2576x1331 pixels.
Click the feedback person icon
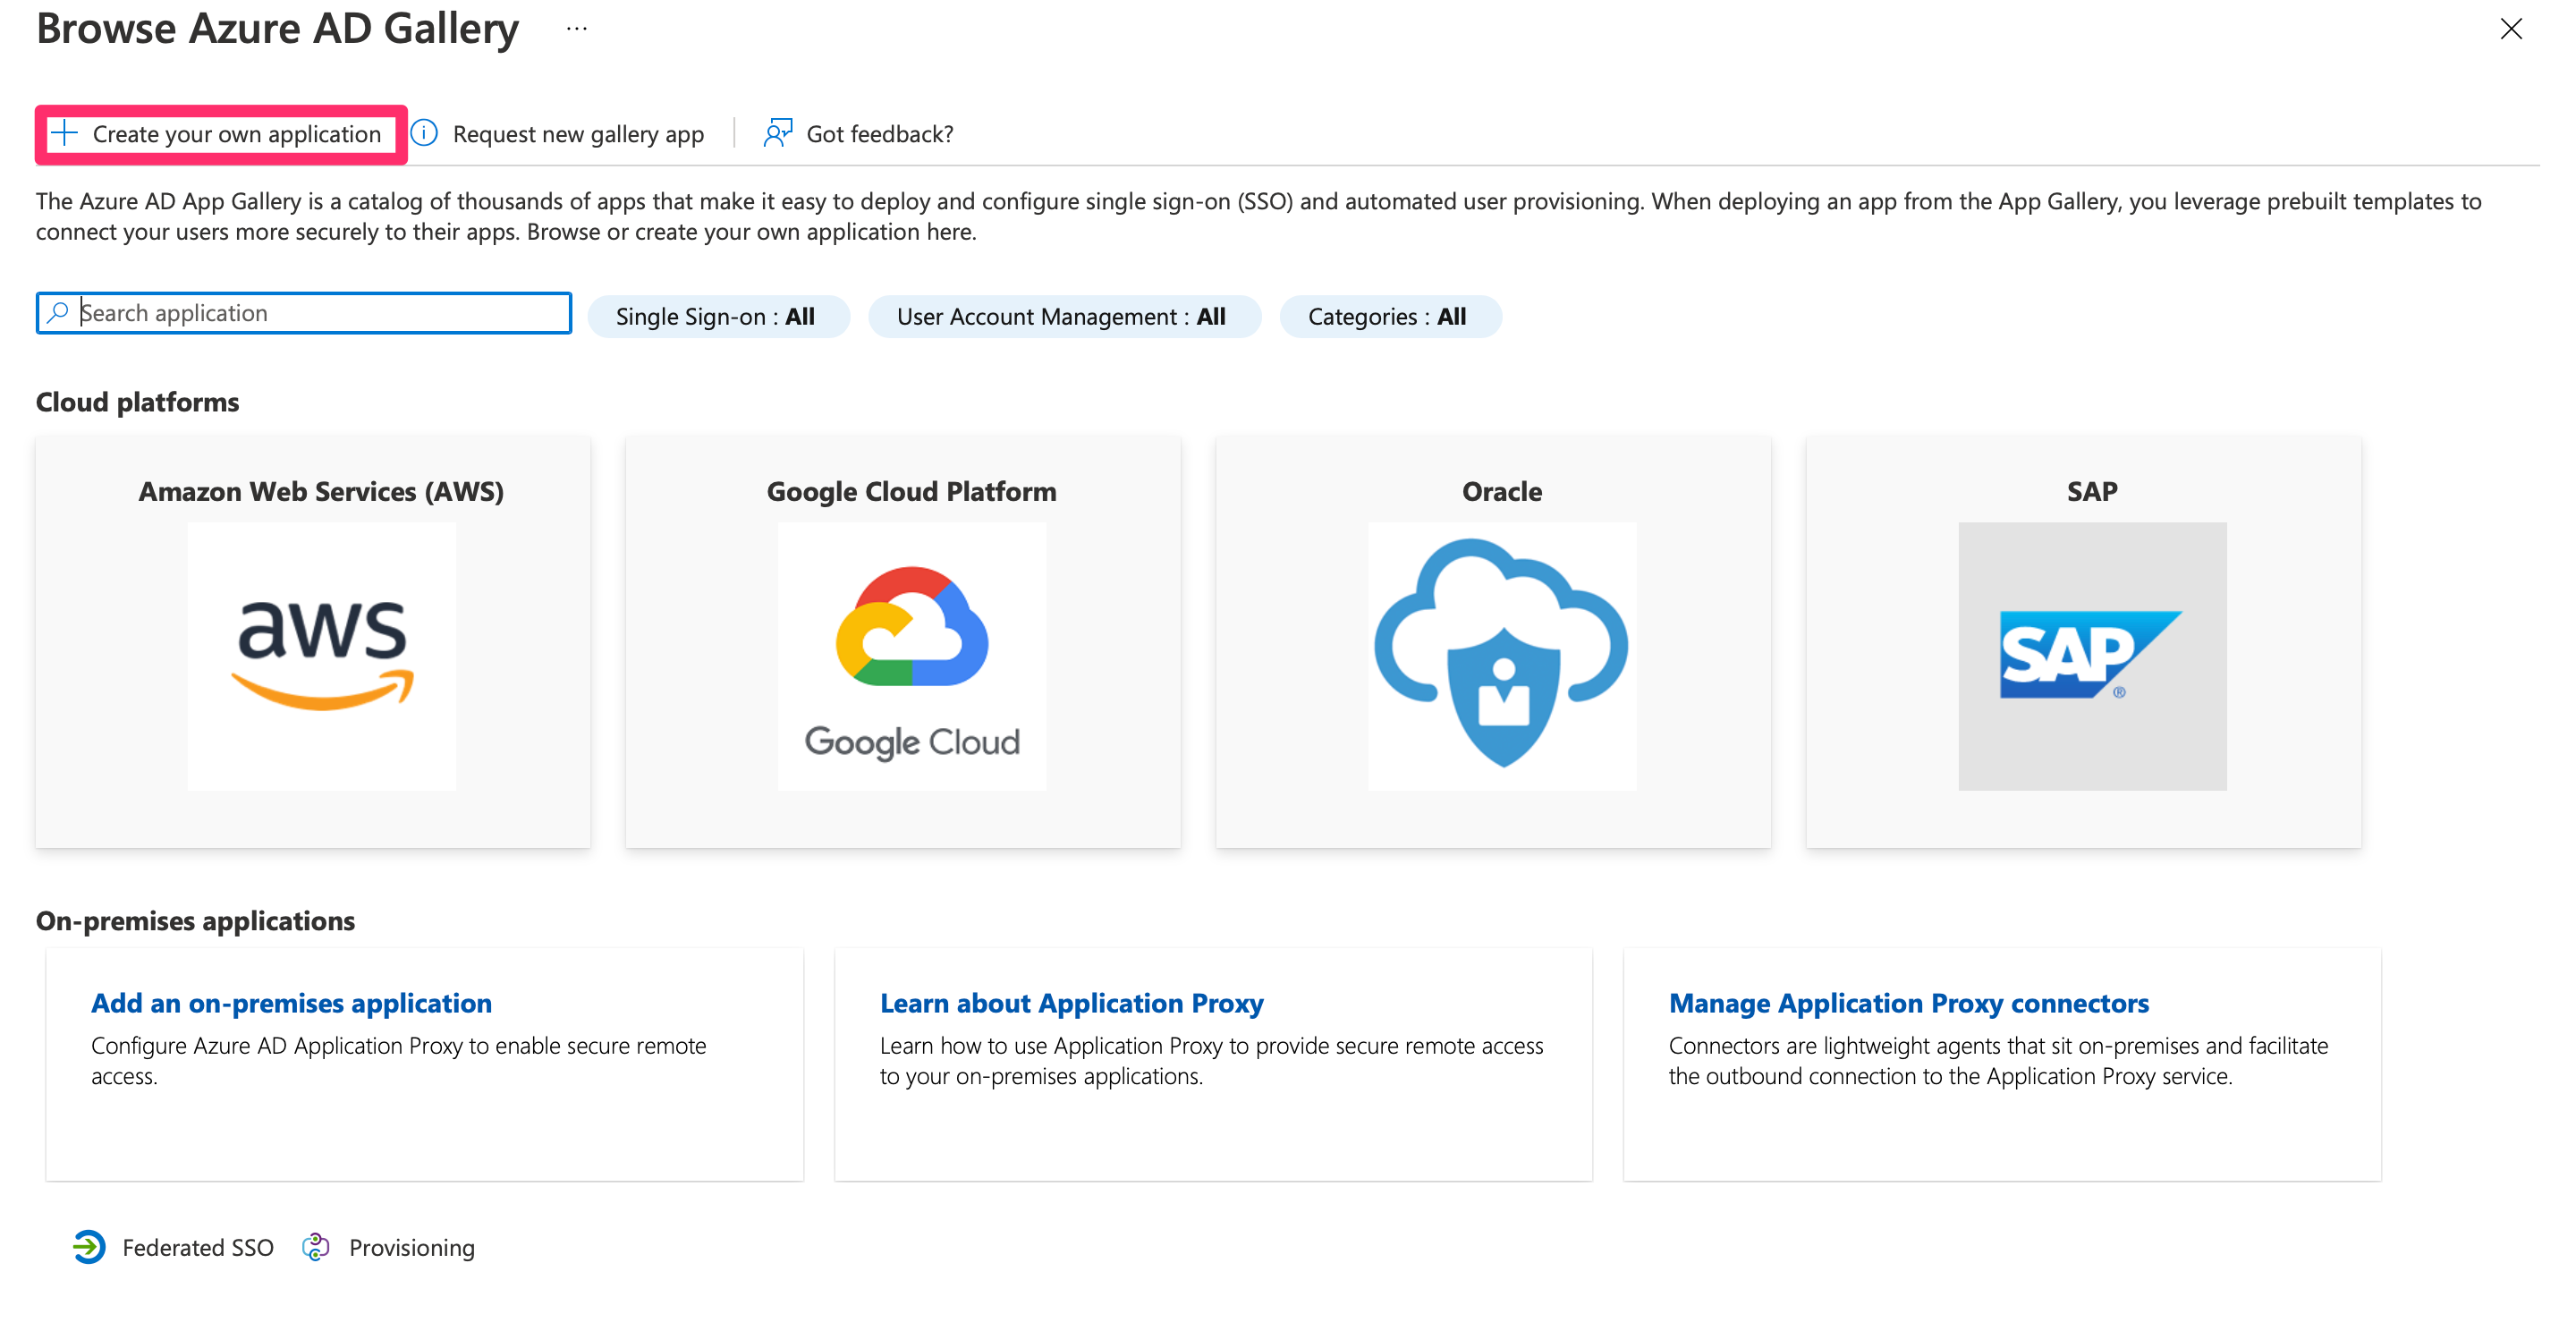(778, 133)
